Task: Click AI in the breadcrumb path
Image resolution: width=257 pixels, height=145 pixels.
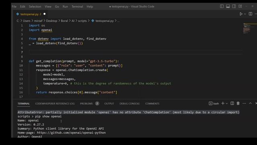Action: tap(73, 21)
